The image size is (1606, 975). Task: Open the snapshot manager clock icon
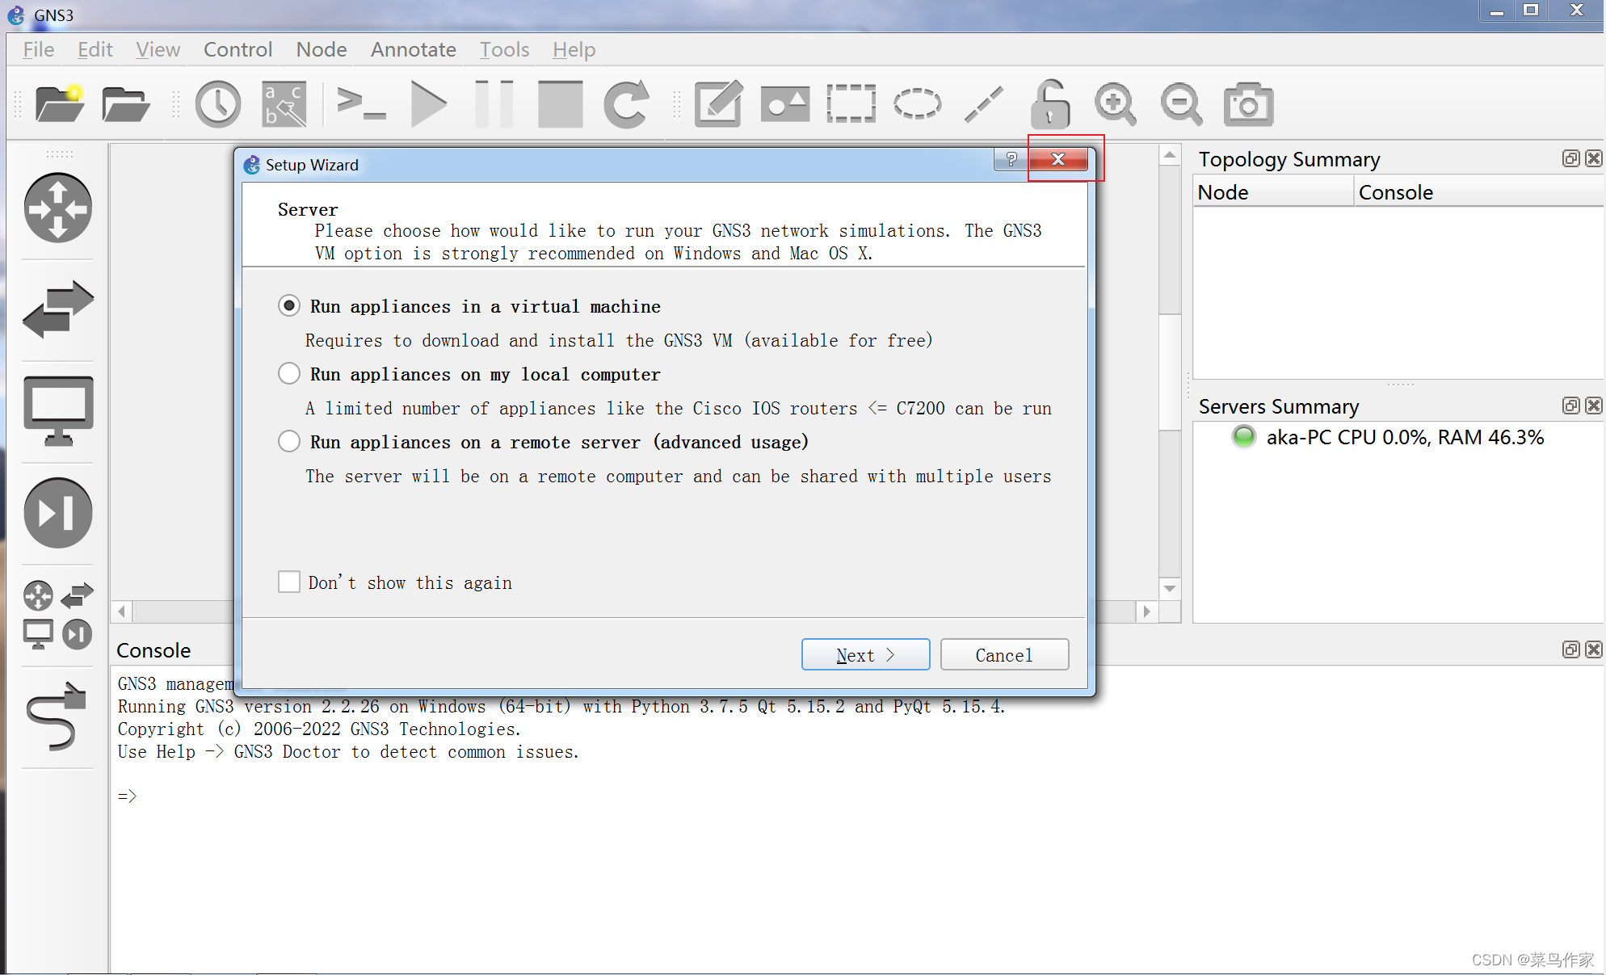(x=217, y=104)
